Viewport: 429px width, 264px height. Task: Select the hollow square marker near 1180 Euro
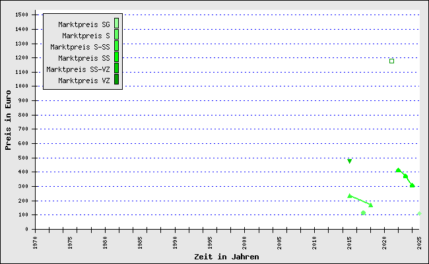[x=391, y=61]
